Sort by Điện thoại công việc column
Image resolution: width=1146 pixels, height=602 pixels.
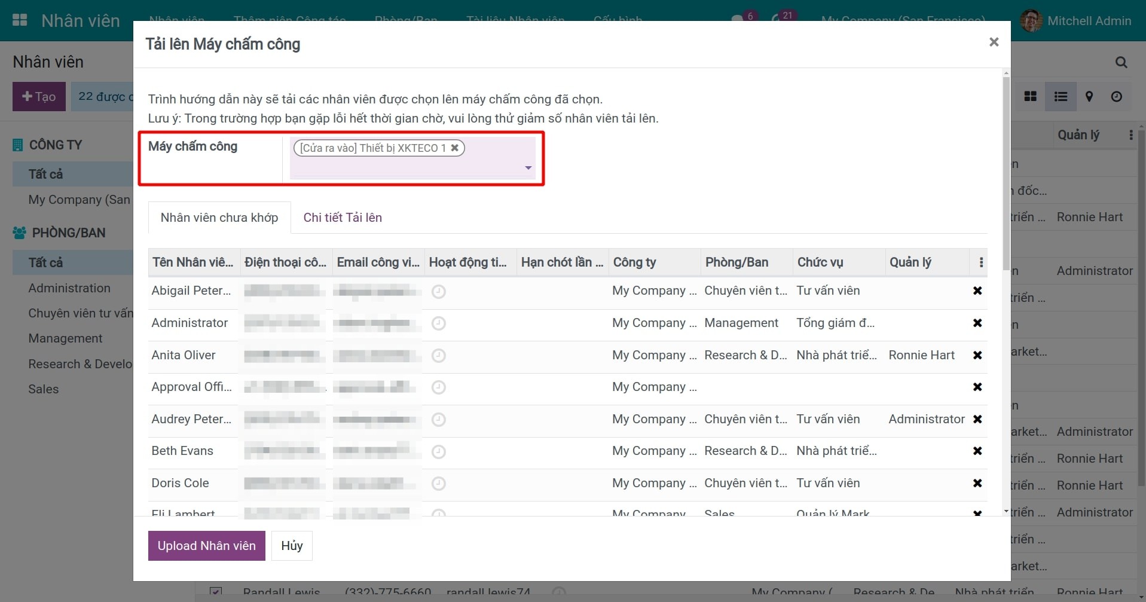tap(286, 262)
